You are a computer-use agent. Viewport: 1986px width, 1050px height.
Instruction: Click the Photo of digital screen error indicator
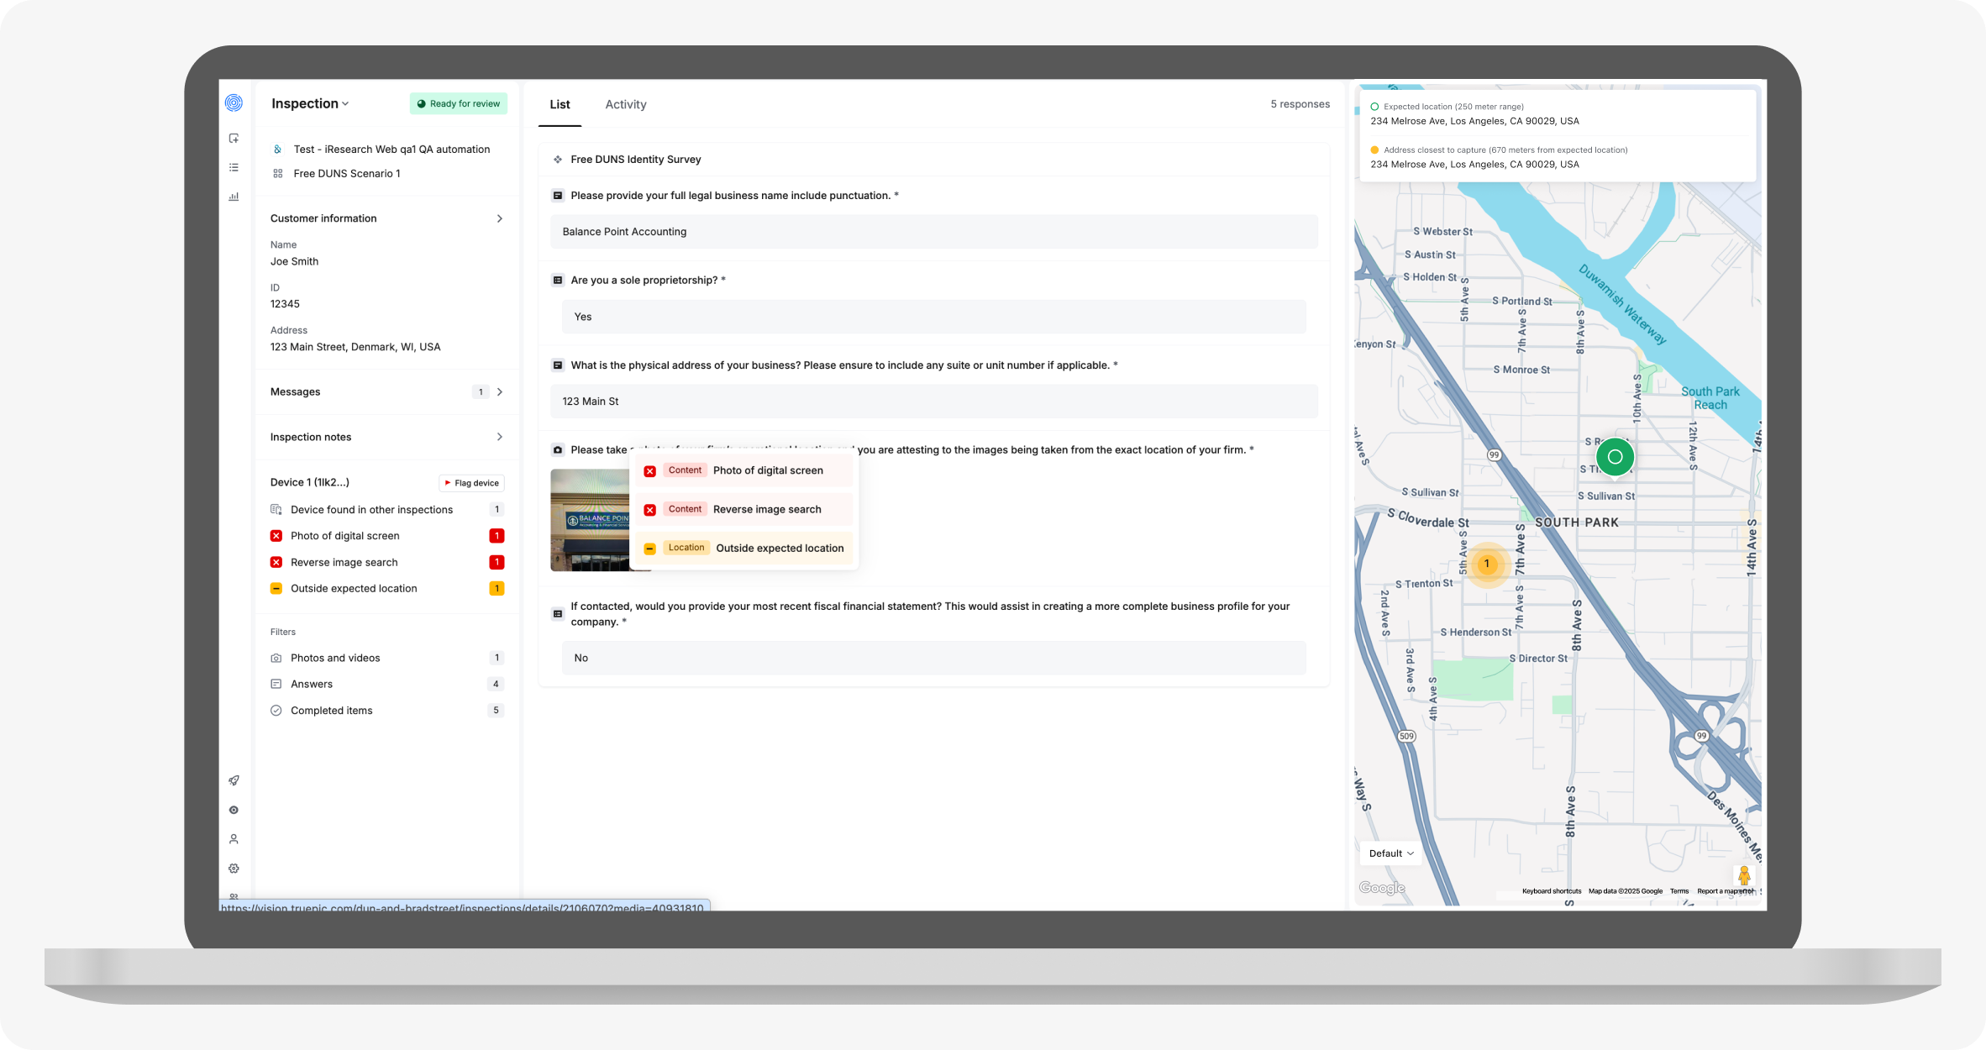click(x=276, y=535)
